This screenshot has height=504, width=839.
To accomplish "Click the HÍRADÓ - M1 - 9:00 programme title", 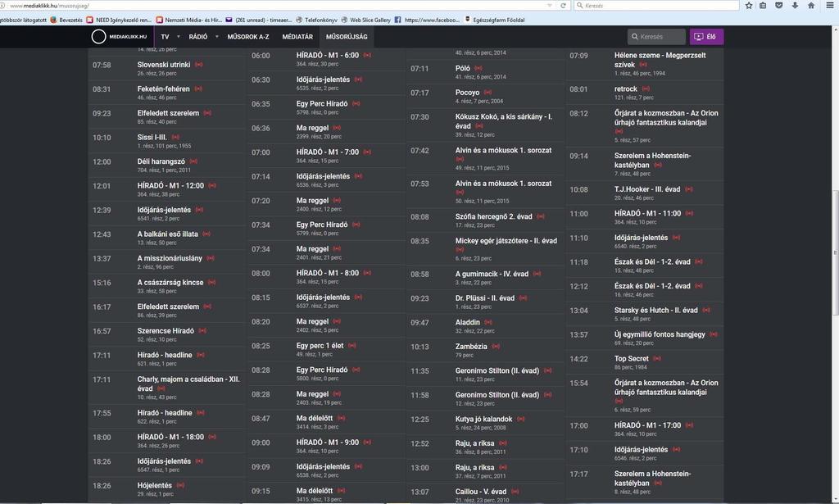I will coord(328,443).
